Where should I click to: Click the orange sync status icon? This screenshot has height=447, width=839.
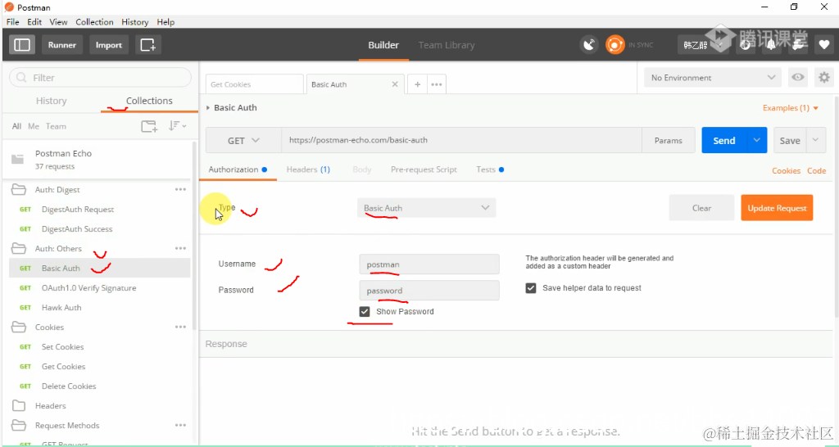click(615, 45)
